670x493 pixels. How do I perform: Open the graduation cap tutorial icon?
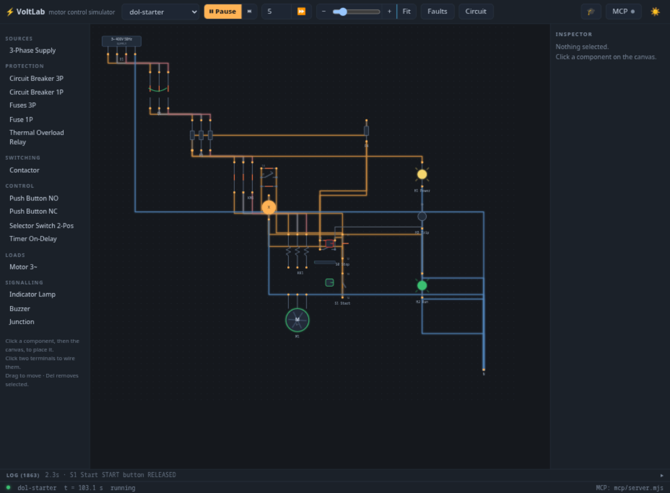coord(591,11)
